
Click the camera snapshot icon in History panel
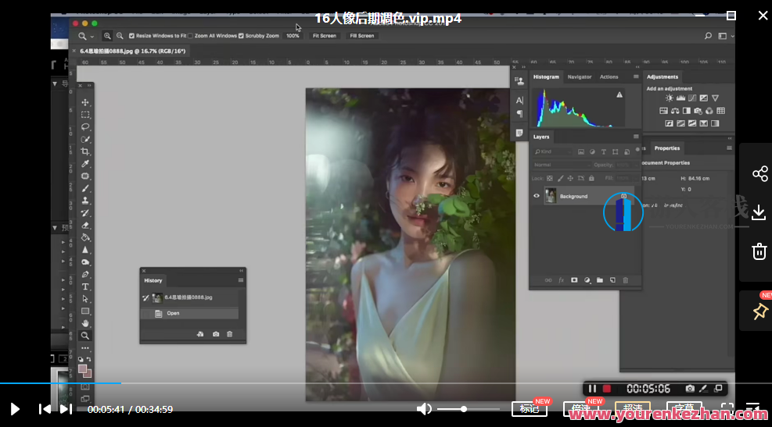[x=216, y=334]
